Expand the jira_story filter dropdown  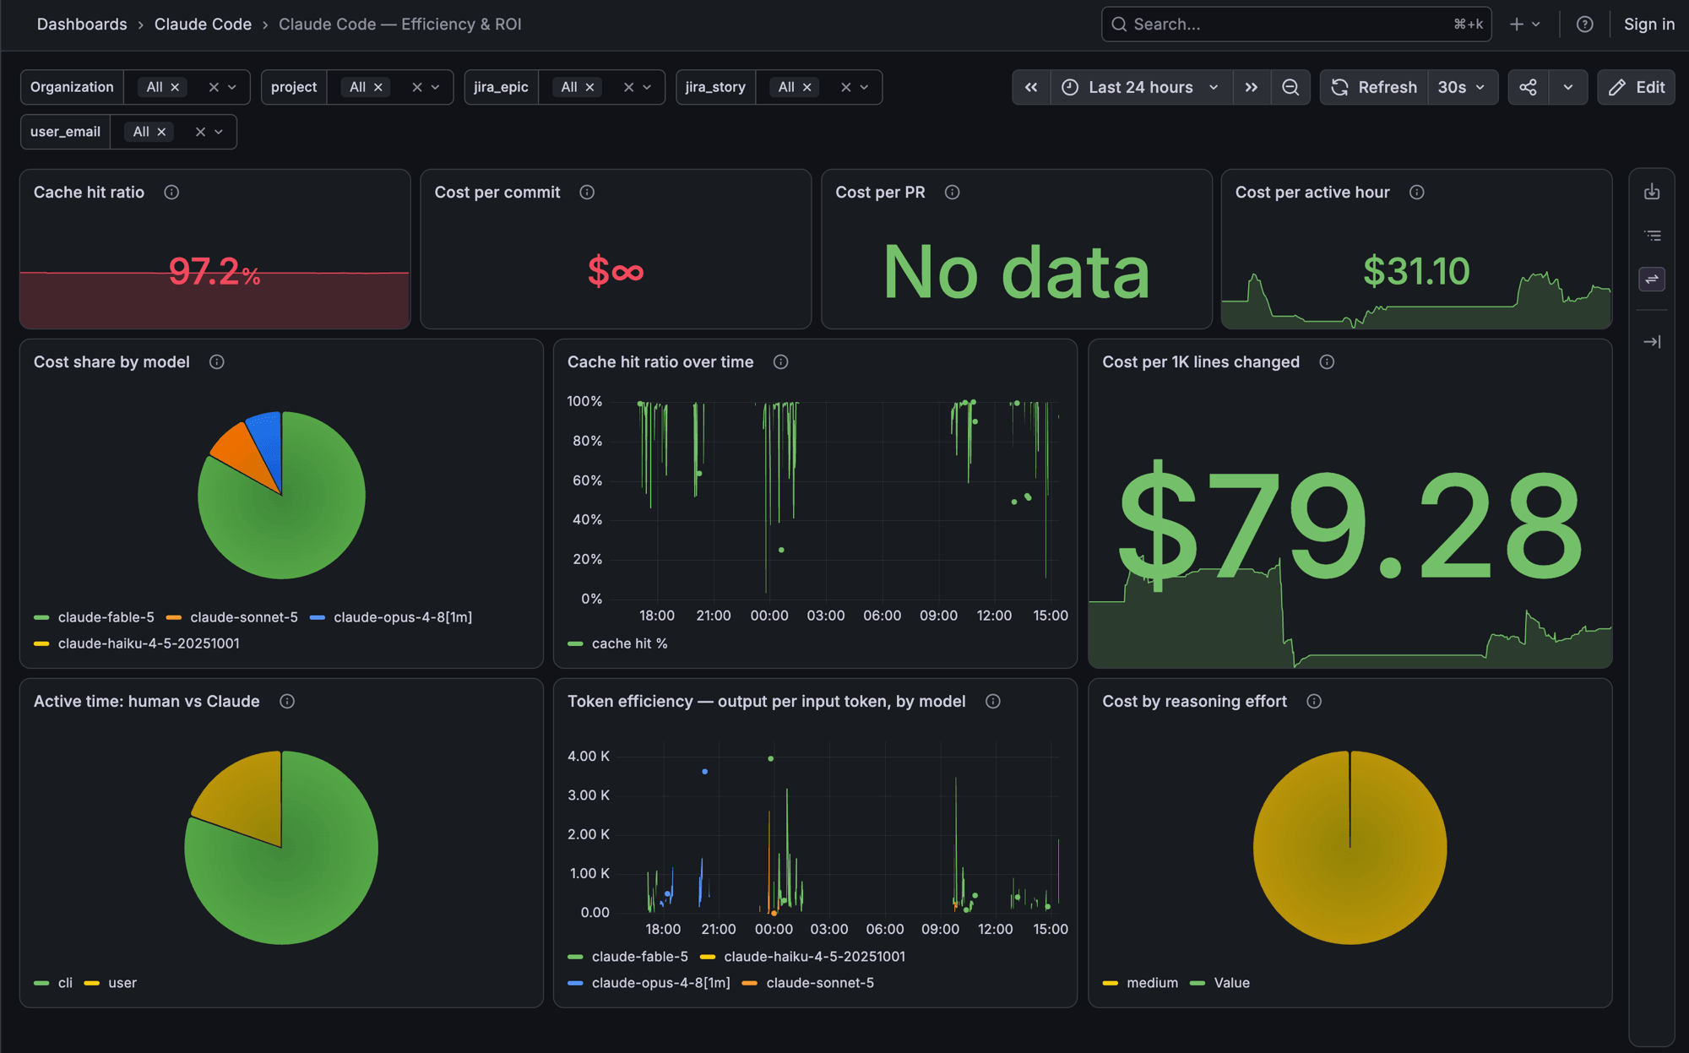coord(864,87)
